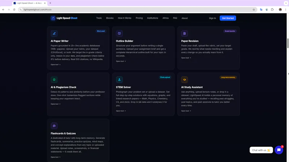Click the Grade booster badge
The height and width of the screenshot is (162, 289).
230,31
